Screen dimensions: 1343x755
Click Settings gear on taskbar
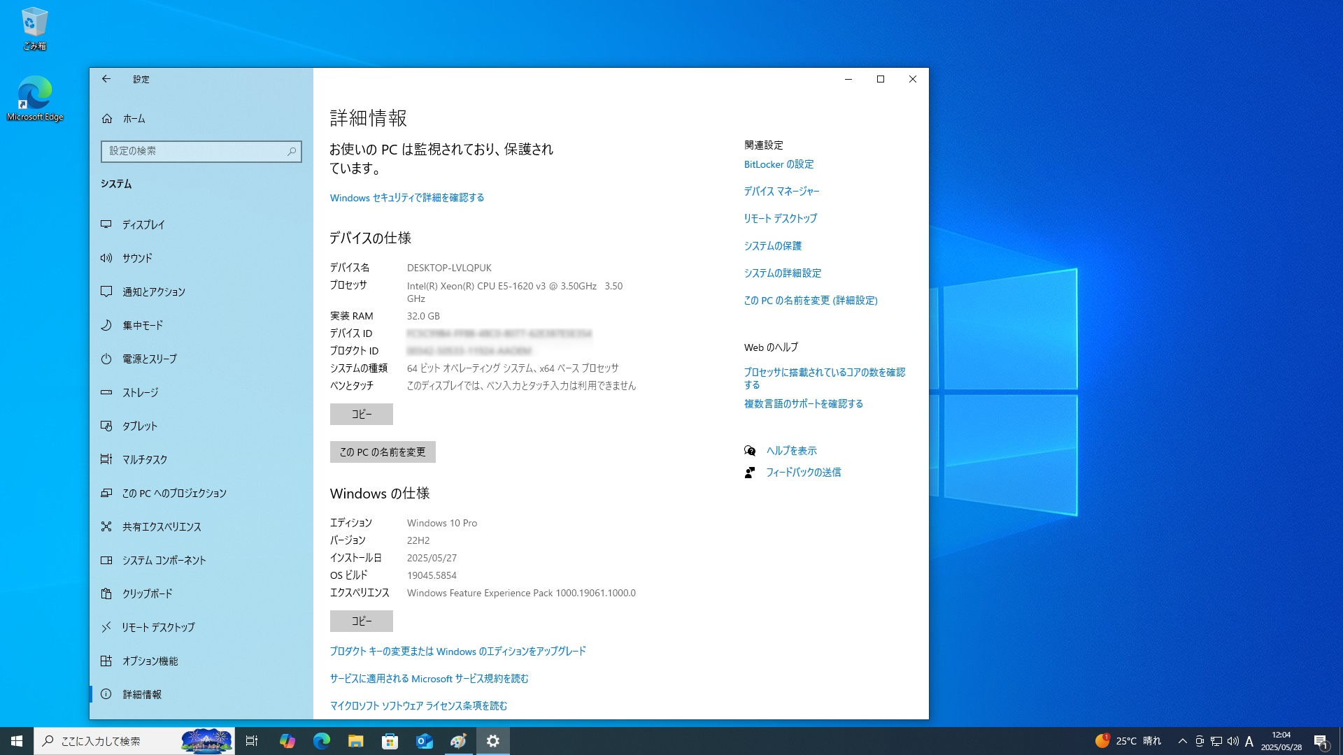tap(493, 741)
